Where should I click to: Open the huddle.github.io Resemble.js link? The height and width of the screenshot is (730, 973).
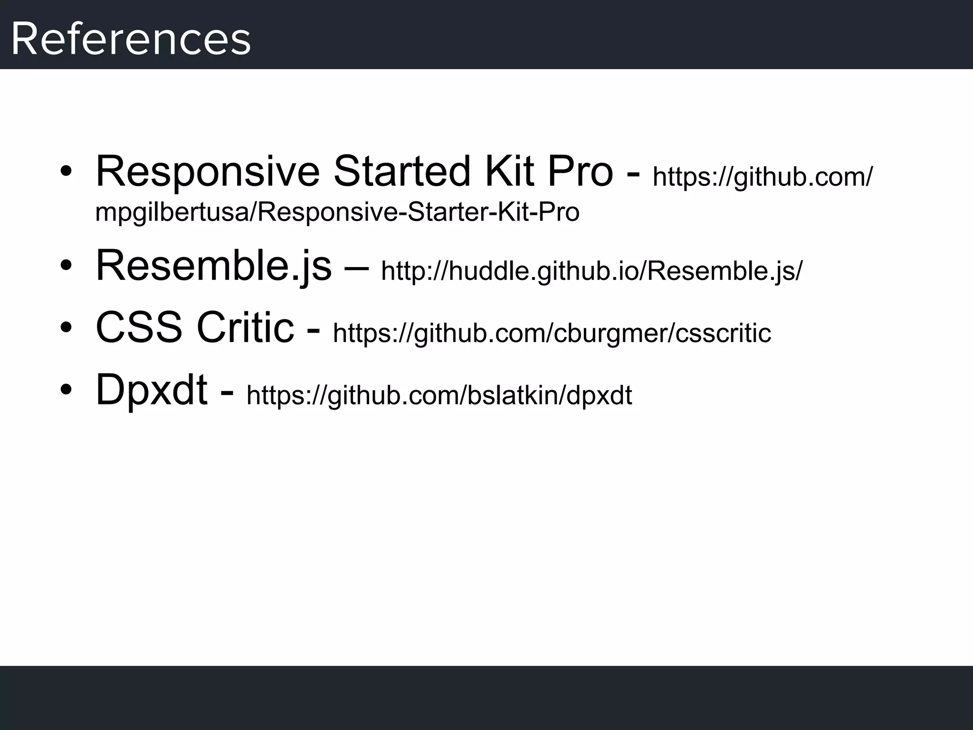pyautogui.click(x=591, y=271)
